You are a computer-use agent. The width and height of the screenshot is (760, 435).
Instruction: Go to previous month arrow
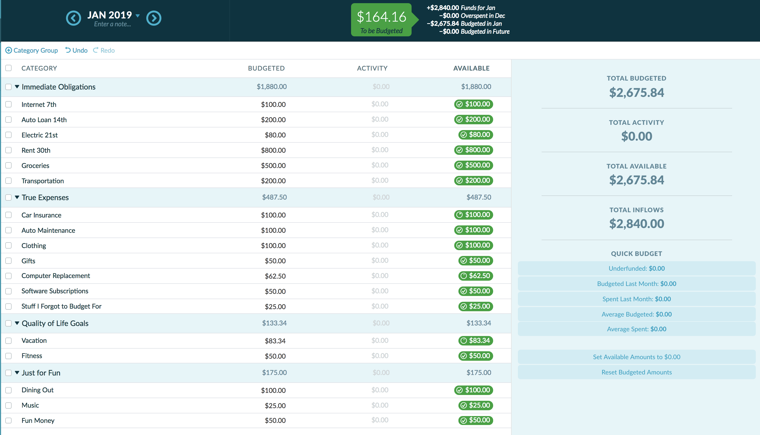(73, 18)
